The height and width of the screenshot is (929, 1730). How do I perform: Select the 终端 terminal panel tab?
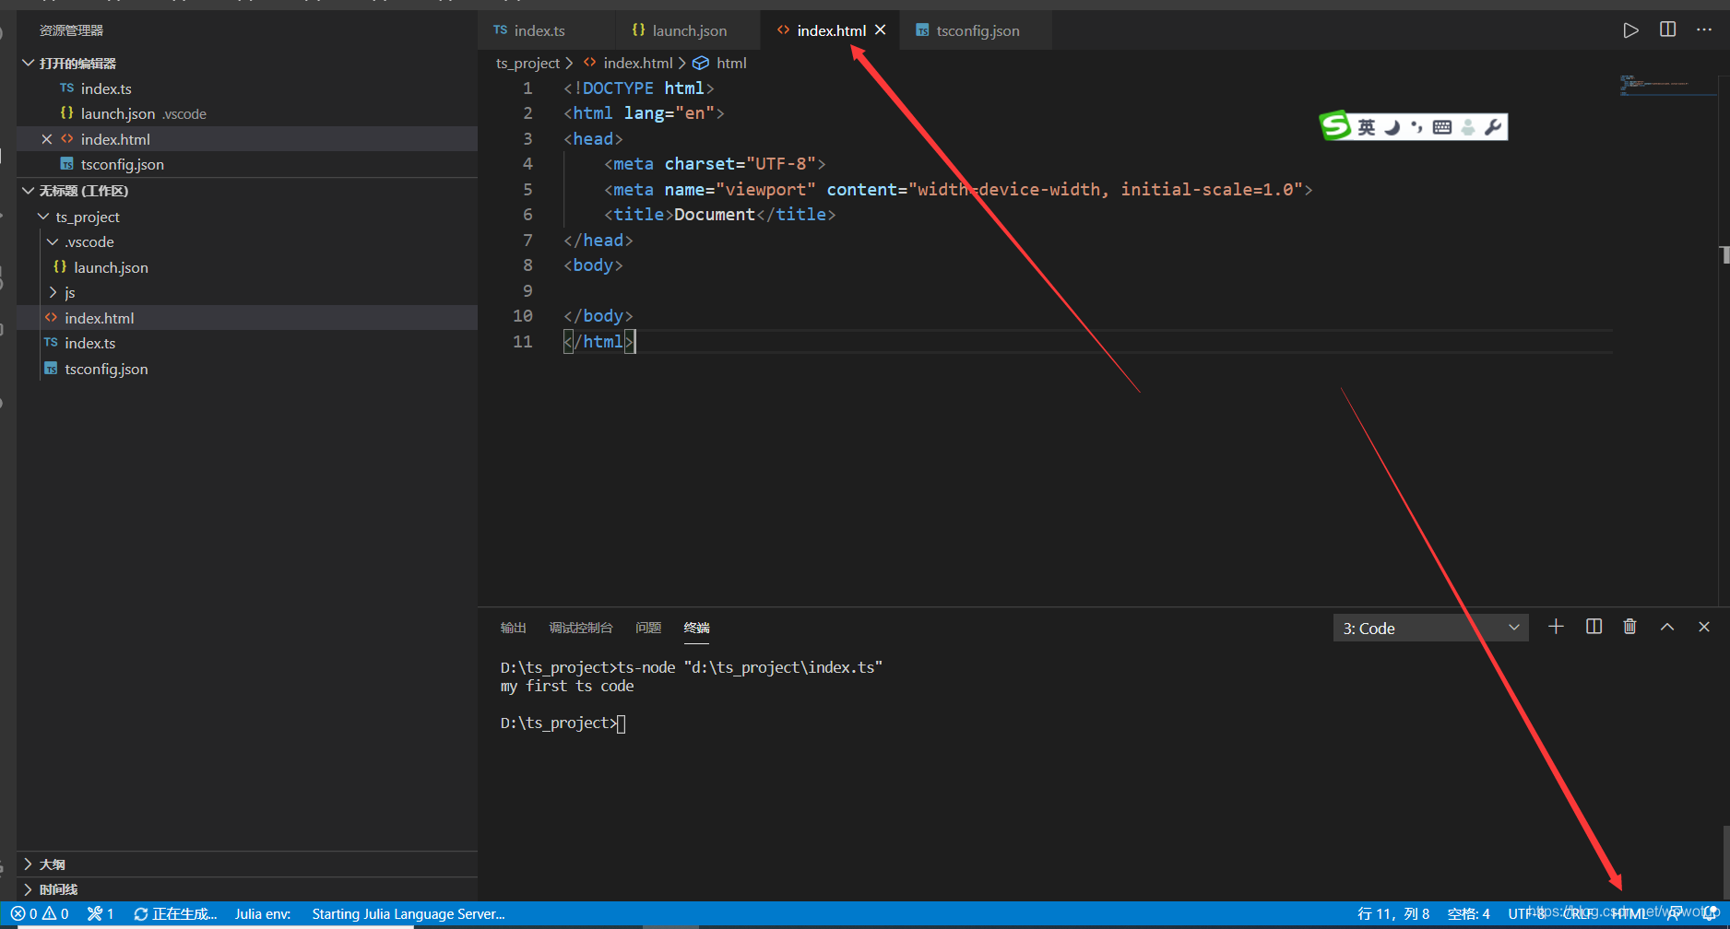[697, 628]
